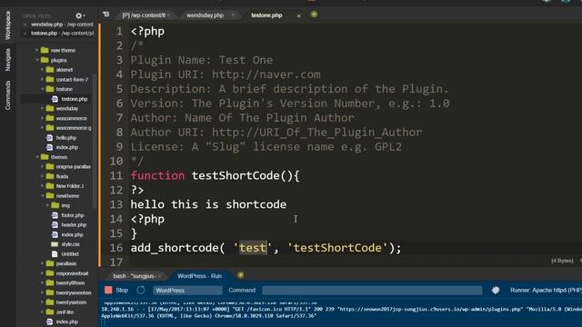Select the plugins folder icon

[x=45, y=60]
